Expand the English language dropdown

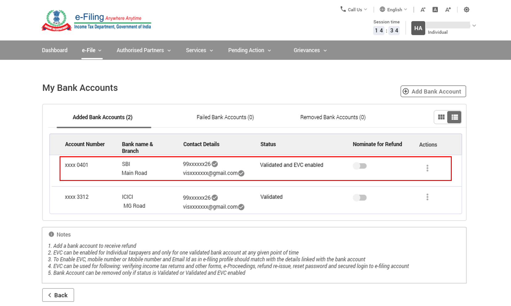coord(393,10)
